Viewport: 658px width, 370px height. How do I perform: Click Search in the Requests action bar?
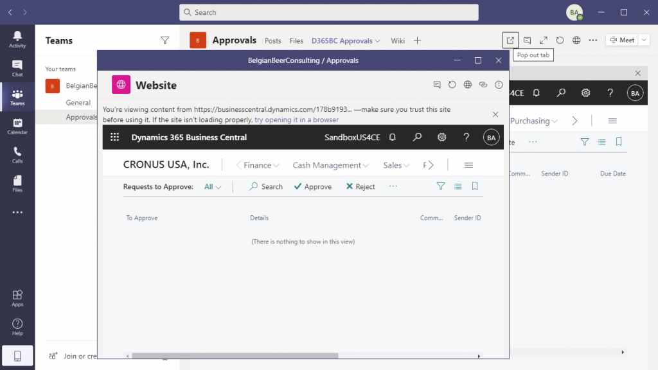click(266, 187)
